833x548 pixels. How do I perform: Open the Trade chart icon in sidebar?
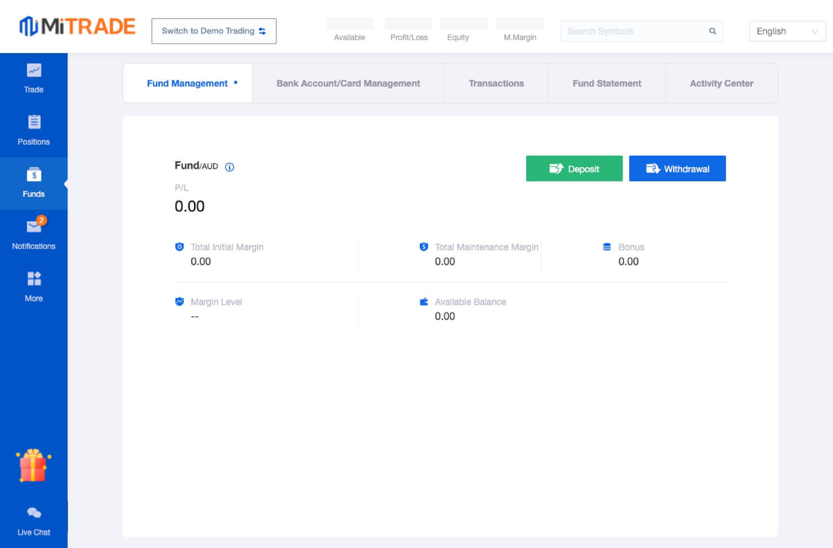coord(34,71)
